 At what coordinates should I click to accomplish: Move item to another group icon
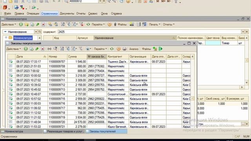coord(56,24)
